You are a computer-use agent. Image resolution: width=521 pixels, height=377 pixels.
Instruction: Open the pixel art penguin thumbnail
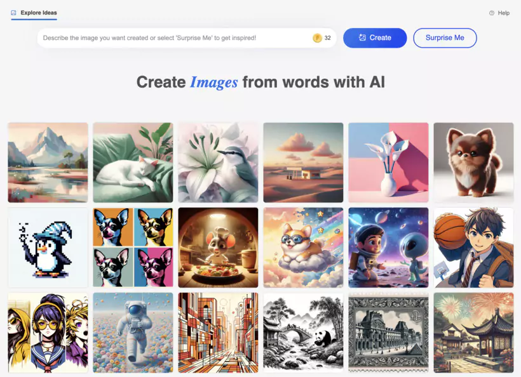(48, 248)
